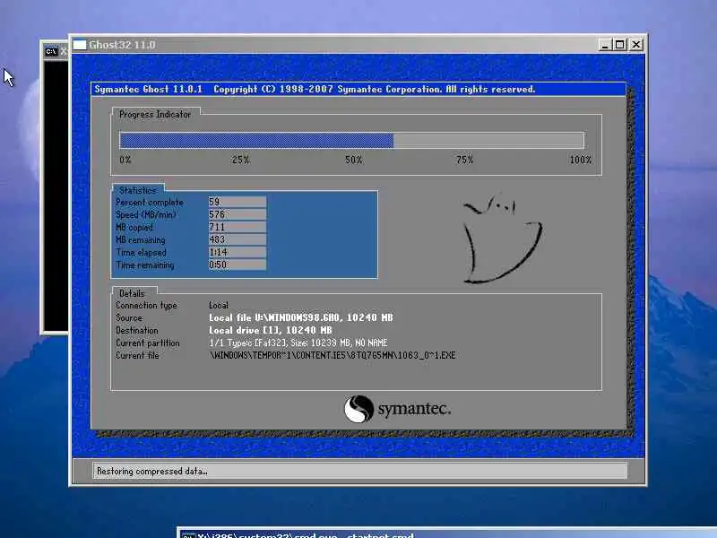The width and height of the screenshot is (717, 538).
Task: Click the 75% progress scale mark
Action: 464,160
